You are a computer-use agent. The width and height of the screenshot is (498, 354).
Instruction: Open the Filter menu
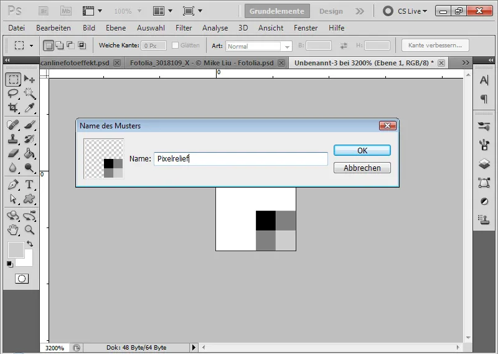(x=184, y=28)
